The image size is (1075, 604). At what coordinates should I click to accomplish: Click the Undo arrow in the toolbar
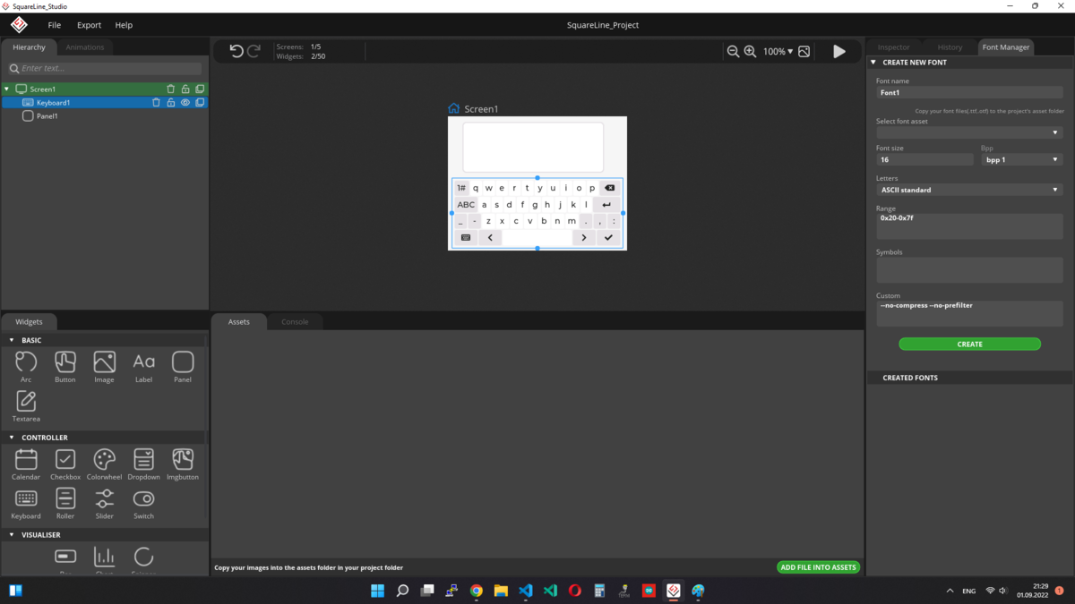tap(236, 52)
